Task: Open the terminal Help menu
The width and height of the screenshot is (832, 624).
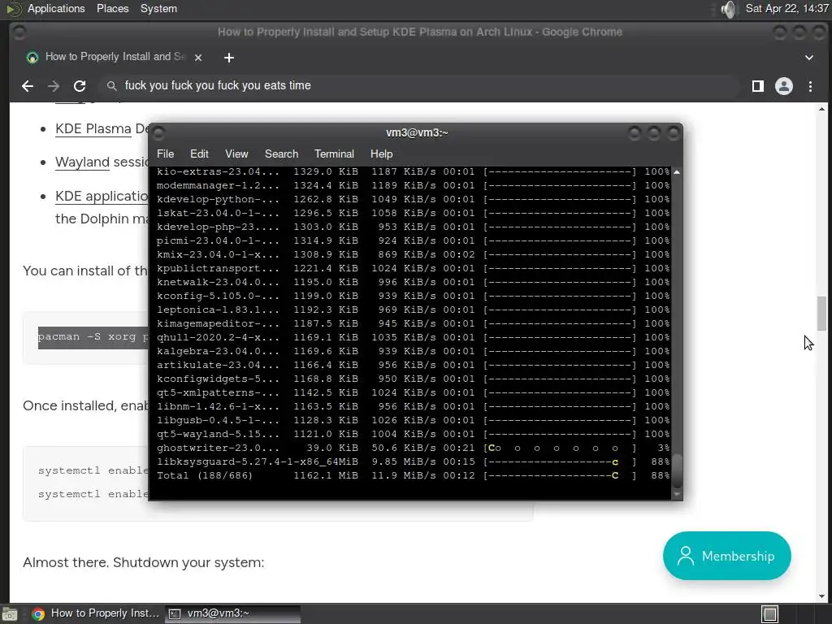Action: click(381, 154)
